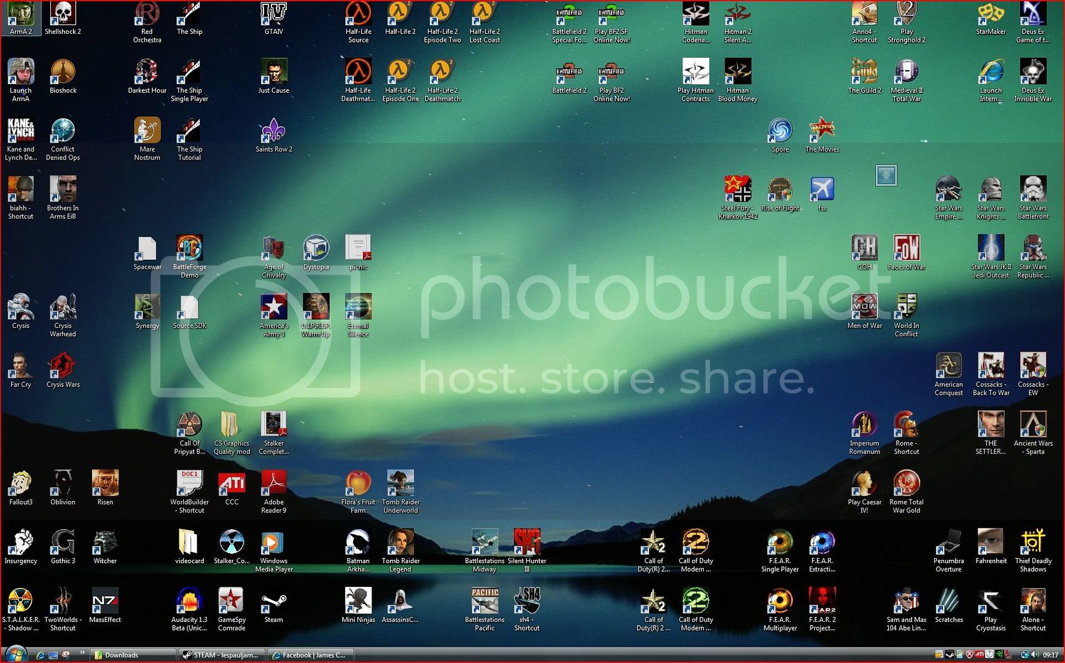Open the Bioshock desktop icon

63,73
